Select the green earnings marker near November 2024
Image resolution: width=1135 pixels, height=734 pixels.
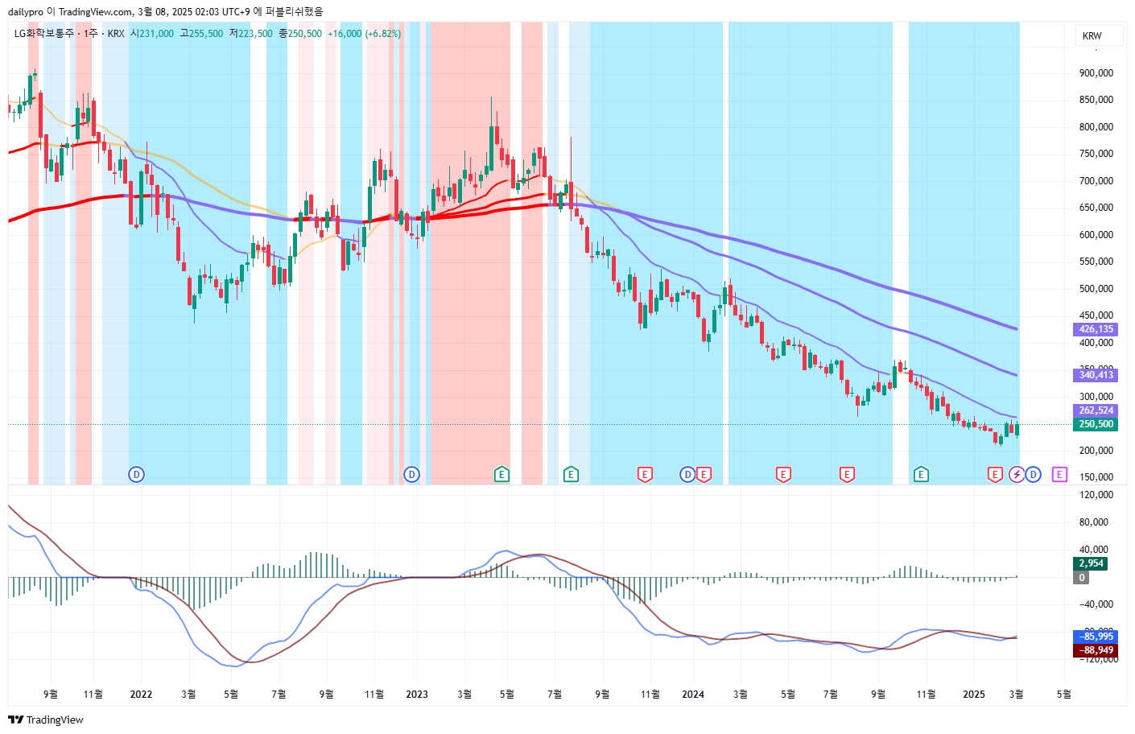(921, 475)
